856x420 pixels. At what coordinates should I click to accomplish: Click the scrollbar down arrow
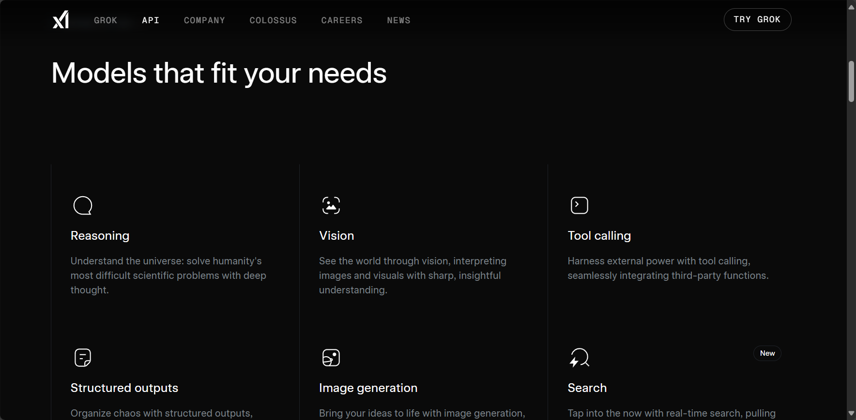coord(851,413)
